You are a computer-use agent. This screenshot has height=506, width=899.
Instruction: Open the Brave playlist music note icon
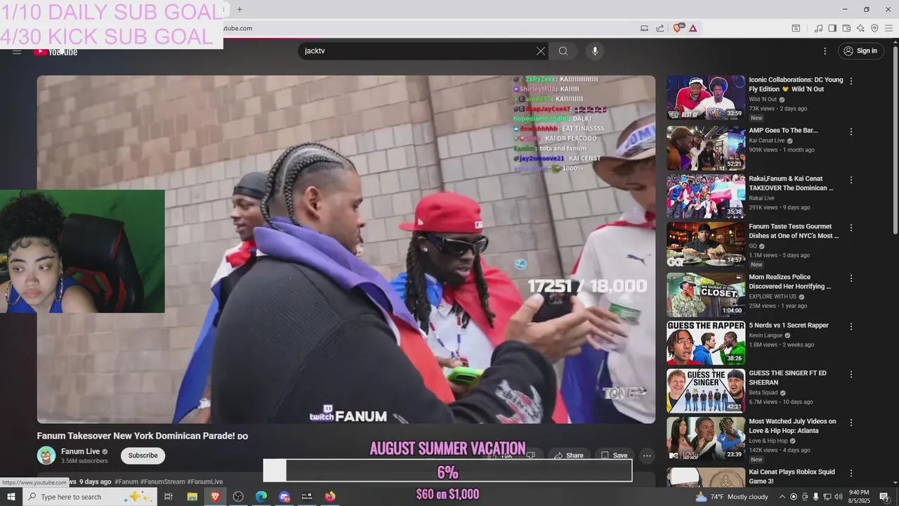818,28
